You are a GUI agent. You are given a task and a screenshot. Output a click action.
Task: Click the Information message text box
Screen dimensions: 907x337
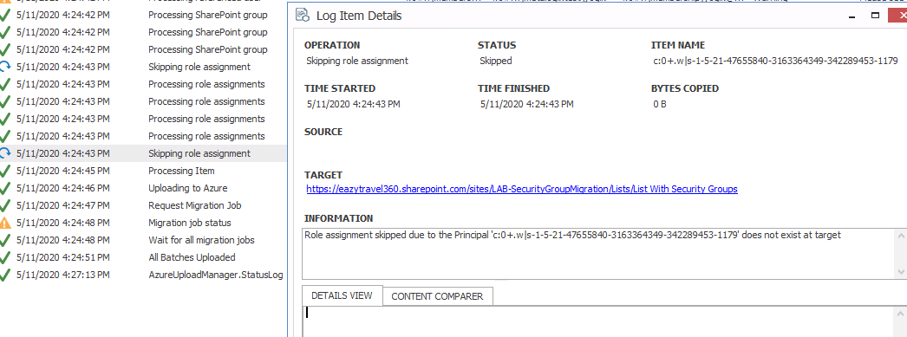tap(598, 254)
